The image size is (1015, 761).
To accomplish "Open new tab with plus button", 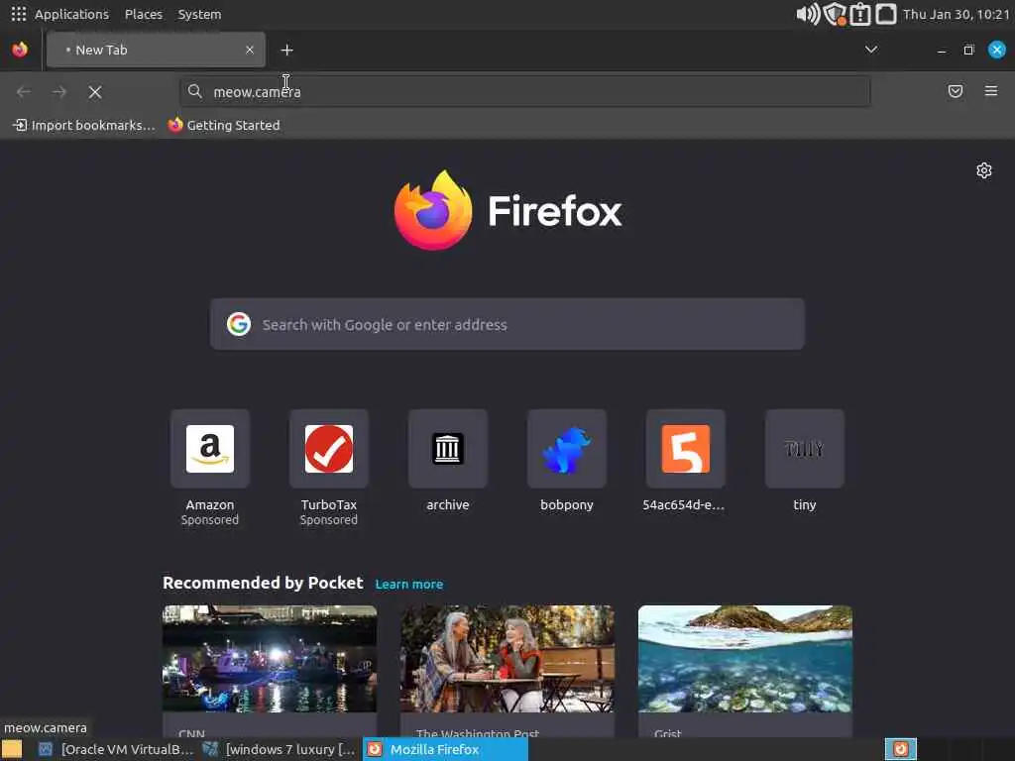I will [x=286, y=50].
